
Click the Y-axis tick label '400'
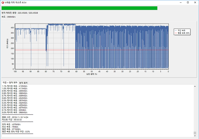[12, 28]
